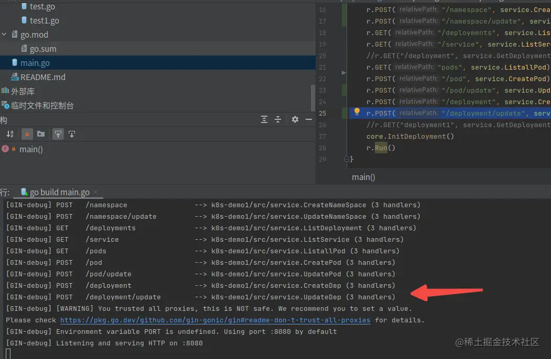This screenshot has height=359, width=551.
Task: Toggle the folder grouping filter in Structure toolbar
Action: point(41,134)
